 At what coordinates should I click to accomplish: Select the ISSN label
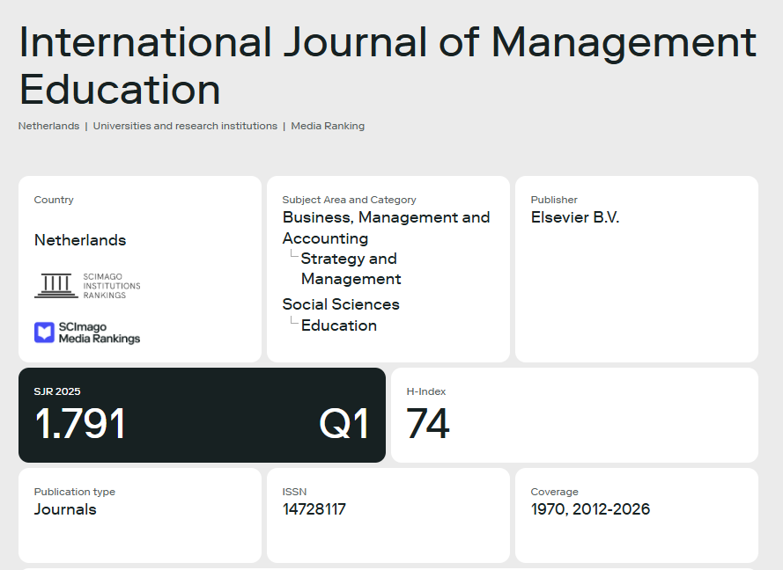click(294, 492)
